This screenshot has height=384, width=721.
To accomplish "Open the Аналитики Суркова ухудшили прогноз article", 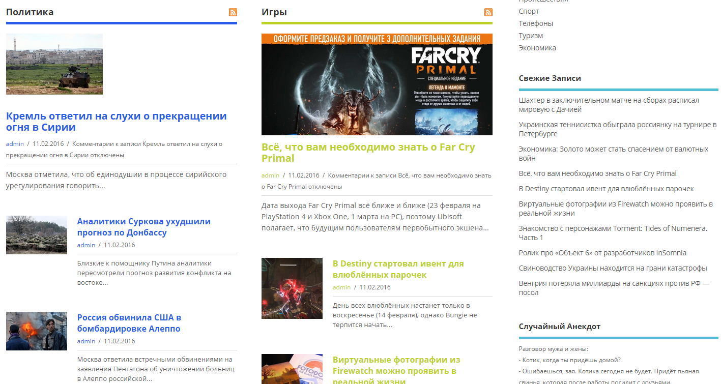I will pos(144,227).
